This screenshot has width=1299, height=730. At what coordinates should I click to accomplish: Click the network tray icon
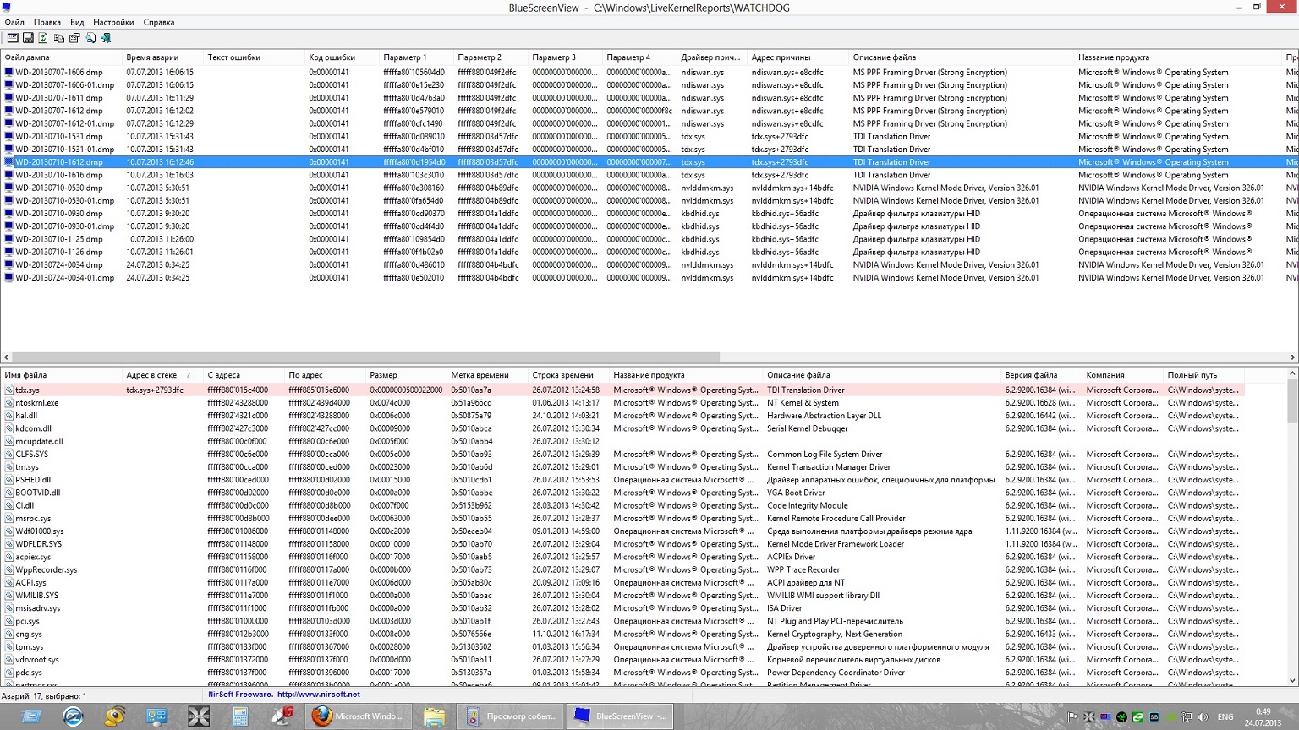point(1187,717)
